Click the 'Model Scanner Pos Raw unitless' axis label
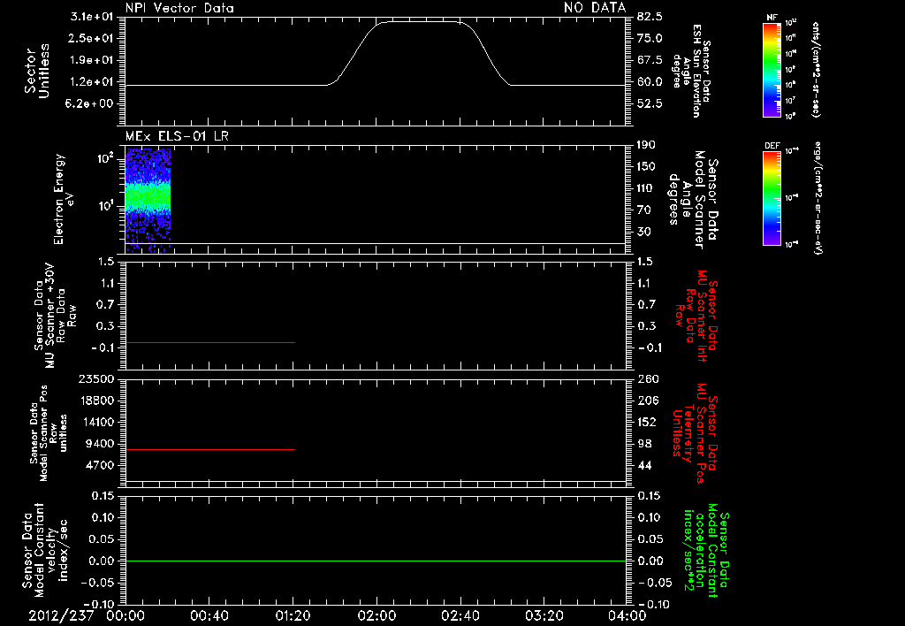Screen dimensions: 905x626 coord(49,433)
